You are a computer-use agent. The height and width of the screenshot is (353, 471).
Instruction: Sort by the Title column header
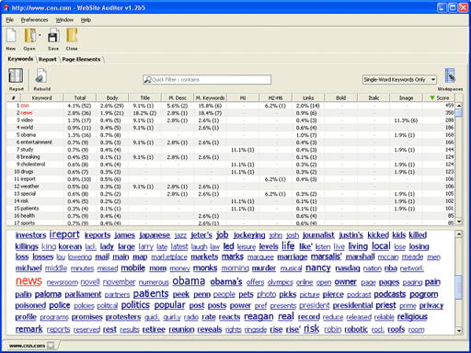pos(145,97)
